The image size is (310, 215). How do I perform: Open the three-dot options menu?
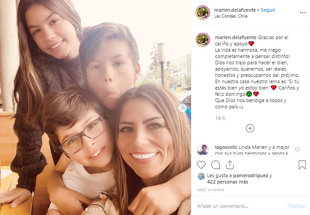pyautogui.click(x=303, y=13)
